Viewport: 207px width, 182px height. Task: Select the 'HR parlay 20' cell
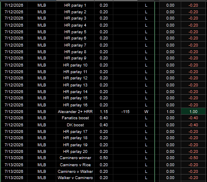pos(75,152)
